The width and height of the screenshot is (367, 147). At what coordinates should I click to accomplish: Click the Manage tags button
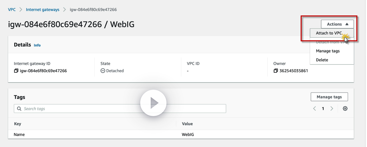click(329, 97)
